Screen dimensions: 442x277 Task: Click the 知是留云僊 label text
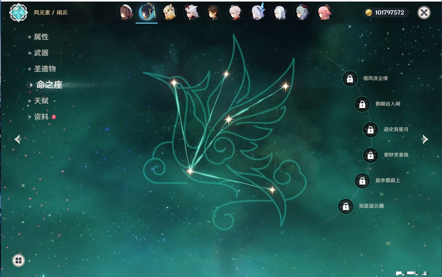click(371, 206)
